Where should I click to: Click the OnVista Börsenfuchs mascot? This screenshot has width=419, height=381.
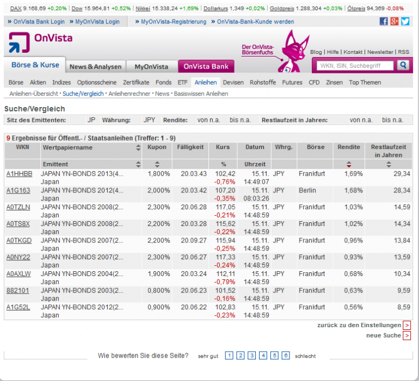pos(293,51)
